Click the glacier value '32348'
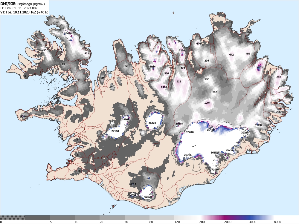299x224 pixels. click(245, 133)
